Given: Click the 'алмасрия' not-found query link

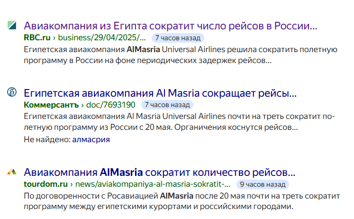Looking at the screenshot, I should (91, 139).
